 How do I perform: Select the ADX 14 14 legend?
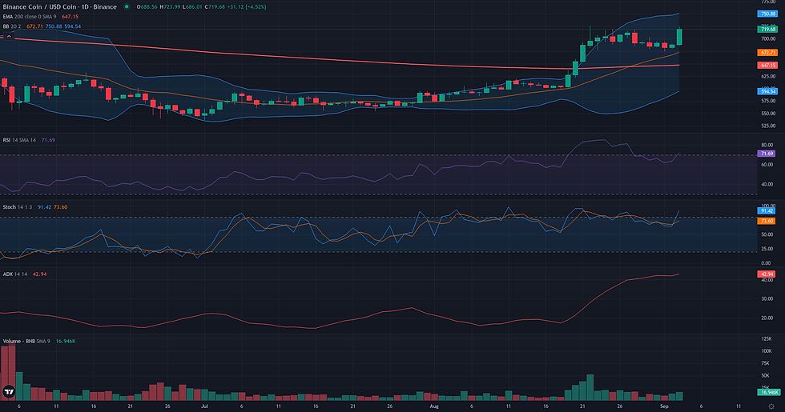click(x=15, y=274)
